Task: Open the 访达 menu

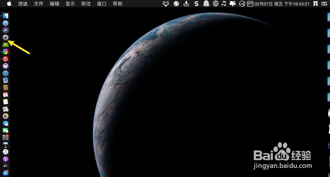Action: 23,4
